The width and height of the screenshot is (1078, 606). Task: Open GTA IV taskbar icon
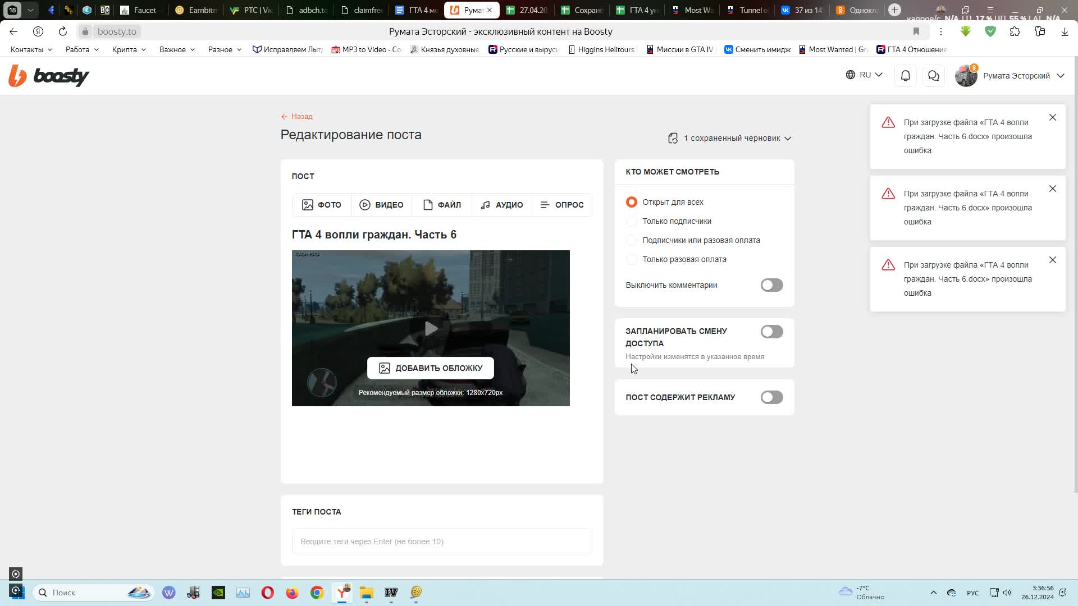tap(391, 593)
